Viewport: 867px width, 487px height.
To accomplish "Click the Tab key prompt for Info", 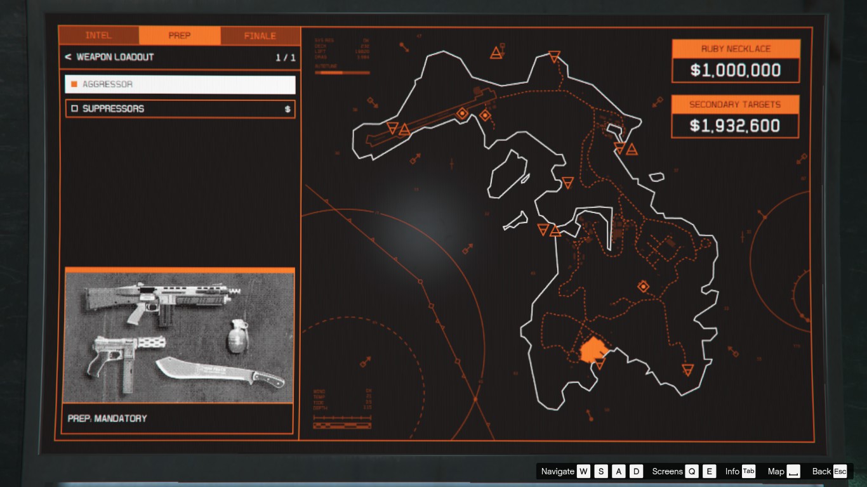I will [x=748, y=471].
